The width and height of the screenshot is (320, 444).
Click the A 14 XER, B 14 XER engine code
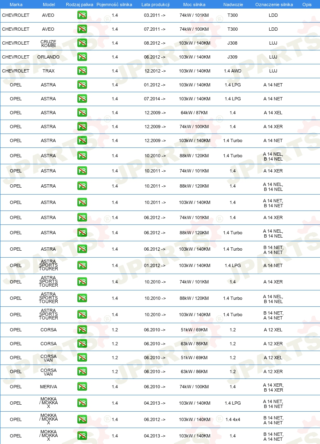(273, 387)
